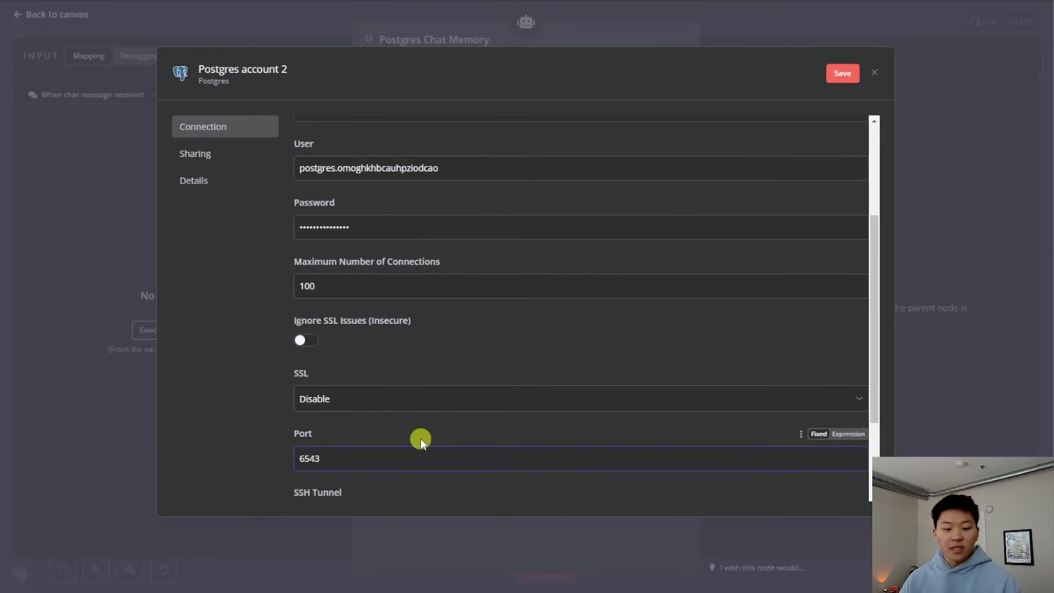
Task: Click the reset zoom icon on canvas
Action: [x=164, y=570]
